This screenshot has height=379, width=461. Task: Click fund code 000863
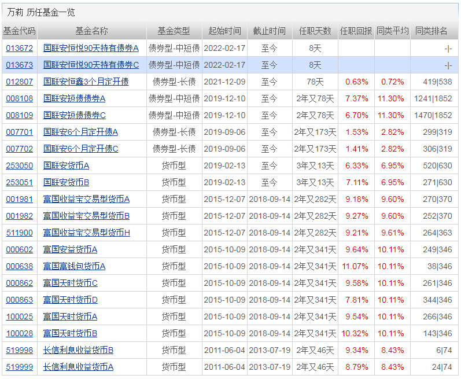pos(19,300)
